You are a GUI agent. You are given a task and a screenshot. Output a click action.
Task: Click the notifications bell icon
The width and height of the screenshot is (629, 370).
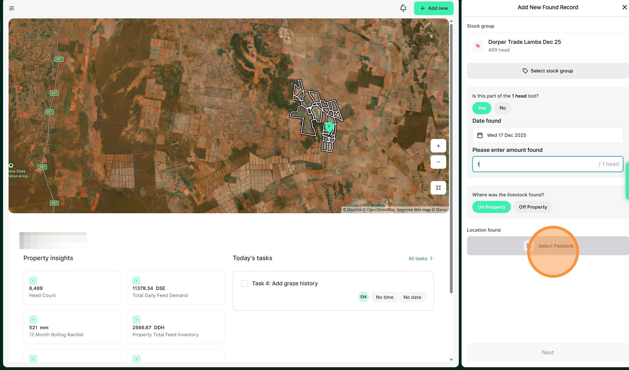pos(403,8)
